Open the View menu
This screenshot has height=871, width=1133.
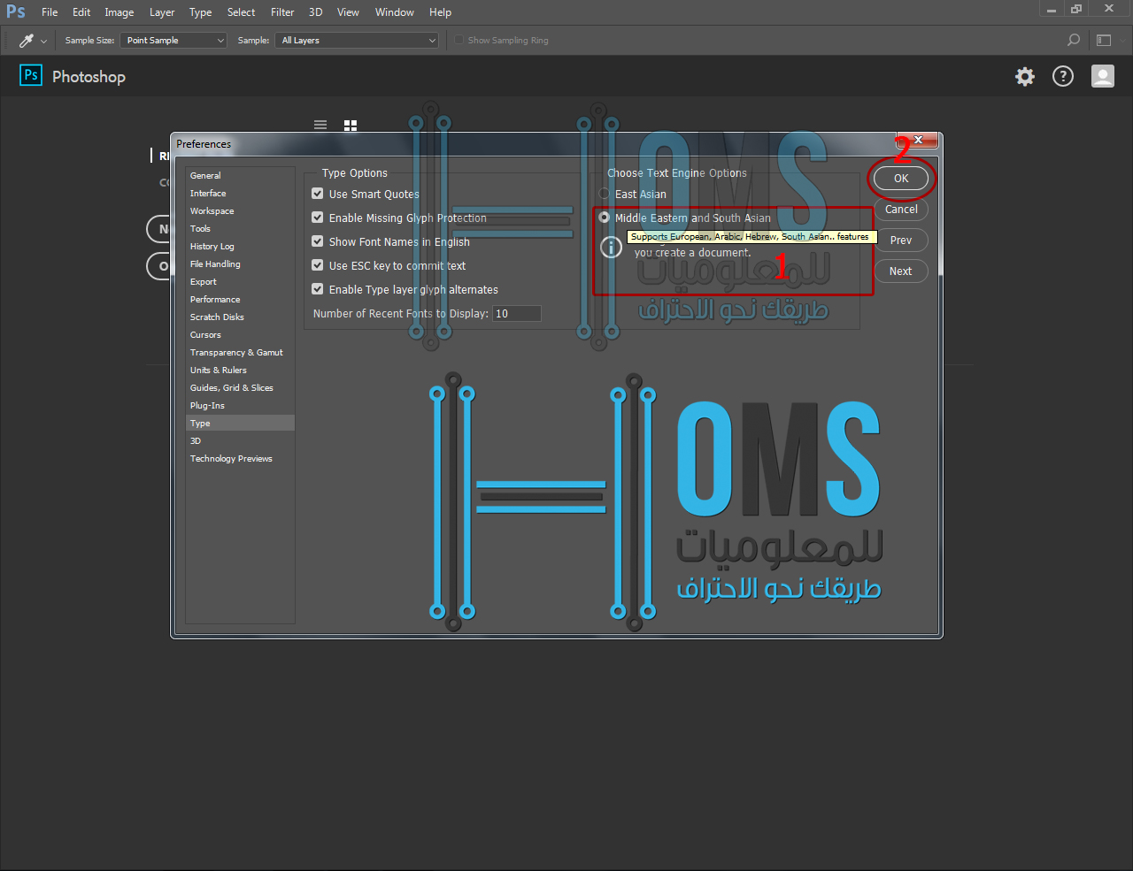(x=348, y=12)
